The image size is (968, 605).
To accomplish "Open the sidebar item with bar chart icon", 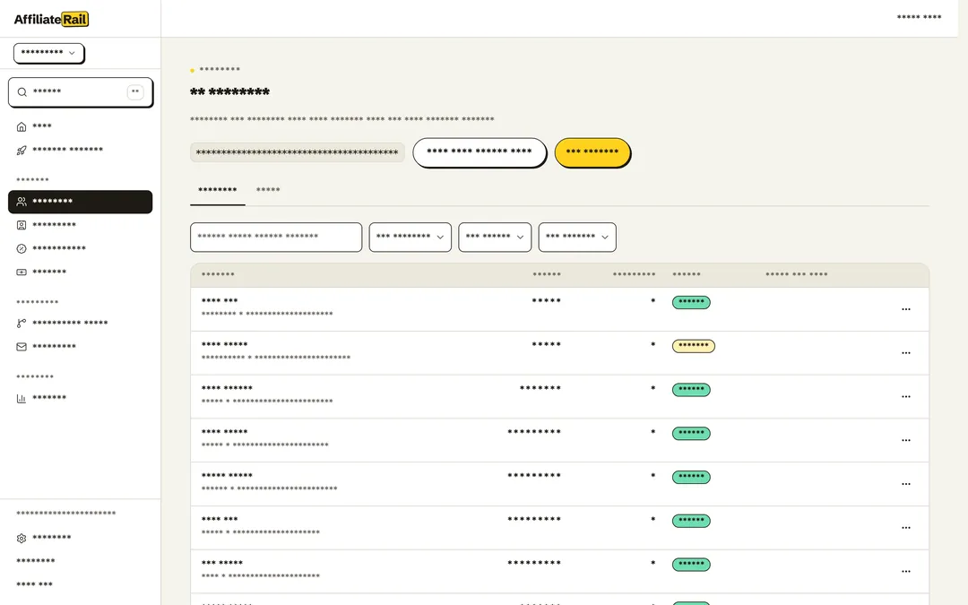I will 81,398.
